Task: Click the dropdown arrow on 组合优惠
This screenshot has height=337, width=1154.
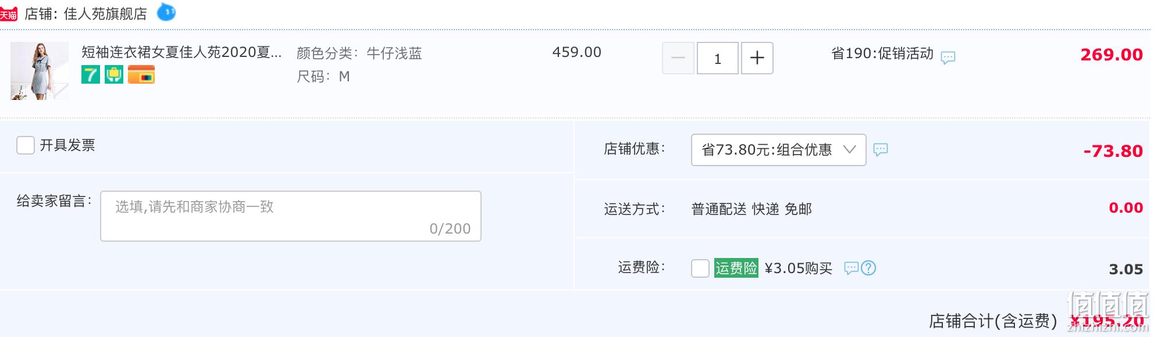Action: click(x=850, y=149)
